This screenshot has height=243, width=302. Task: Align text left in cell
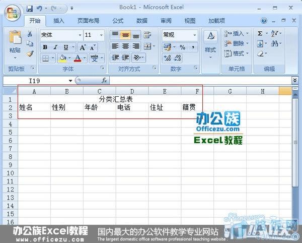click(115, 46)
